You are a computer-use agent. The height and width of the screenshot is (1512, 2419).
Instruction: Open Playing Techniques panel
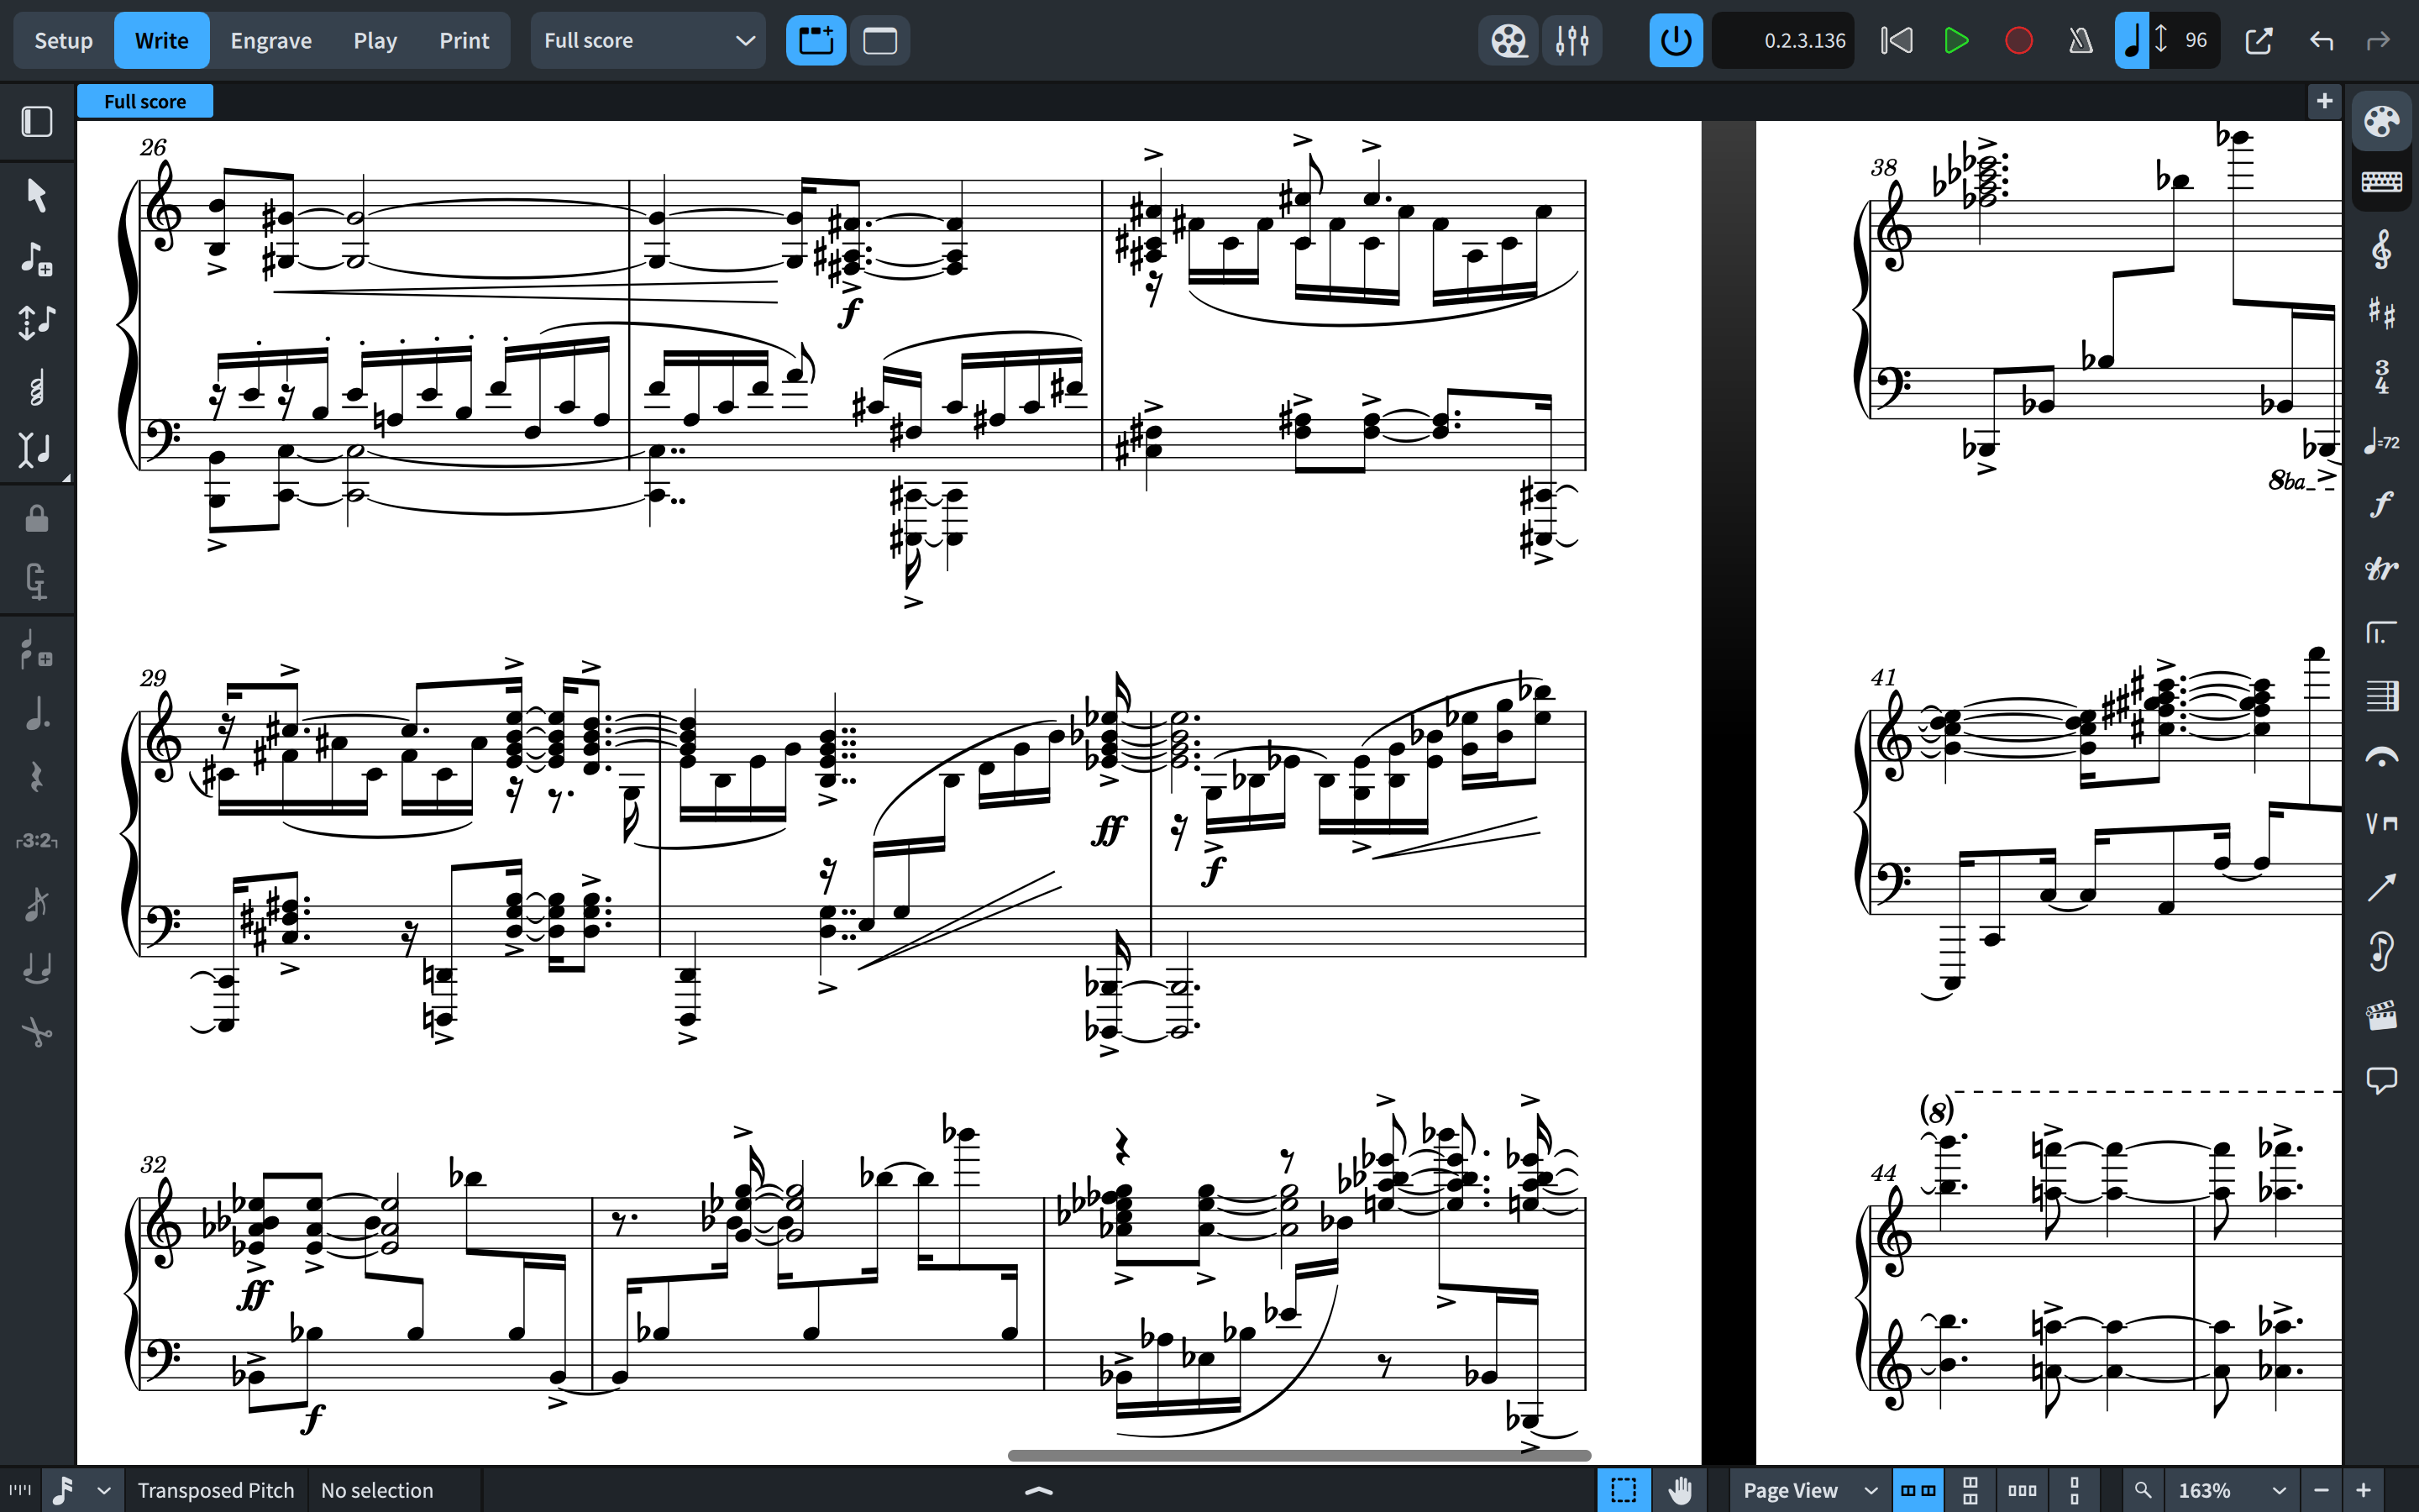coord(2381,823)
